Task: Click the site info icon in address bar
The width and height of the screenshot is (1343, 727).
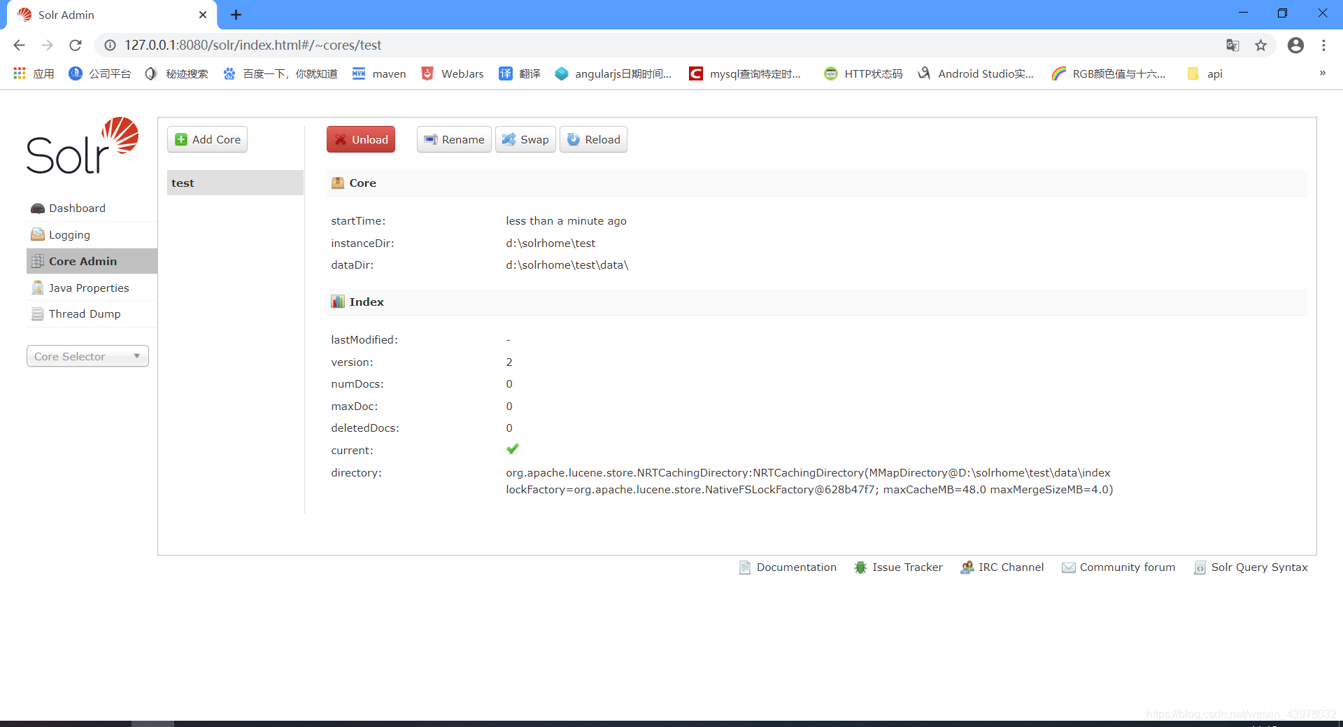Action: (x=110, y=45)
